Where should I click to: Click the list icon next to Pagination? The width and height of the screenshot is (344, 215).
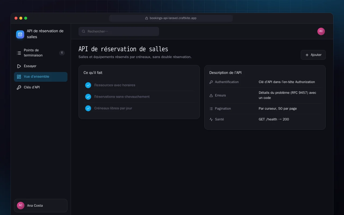(211, 109)
